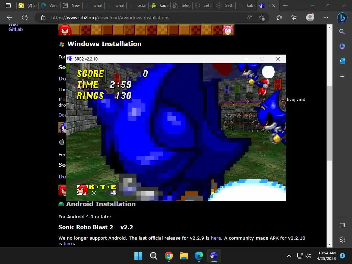The width and height of the screenshot is (352, 264).
Task: Click the Windows Installation heading
Action: coord(104,44)
